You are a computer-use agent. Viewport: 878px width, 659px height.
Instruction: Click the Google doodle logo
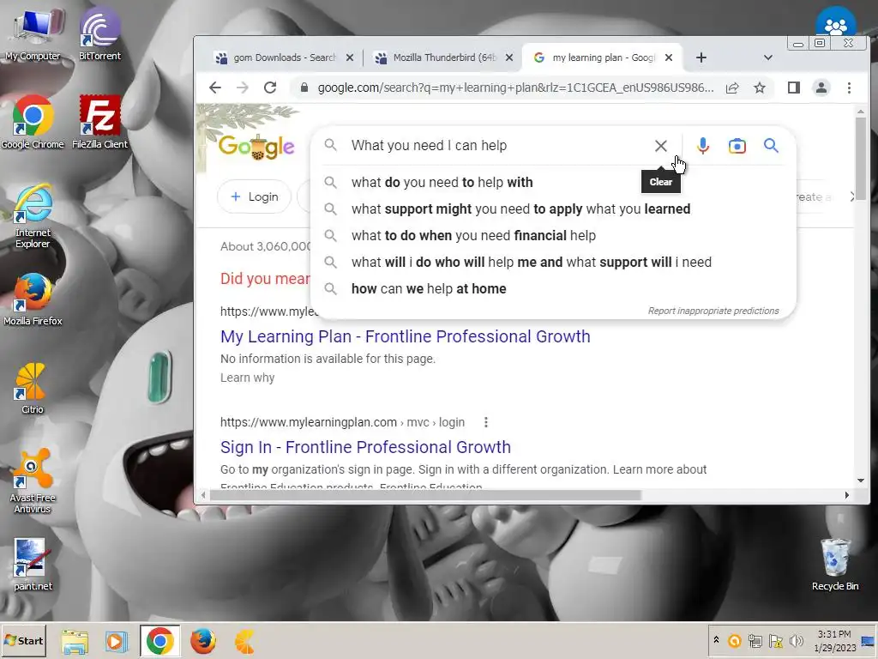coord(256,147)
